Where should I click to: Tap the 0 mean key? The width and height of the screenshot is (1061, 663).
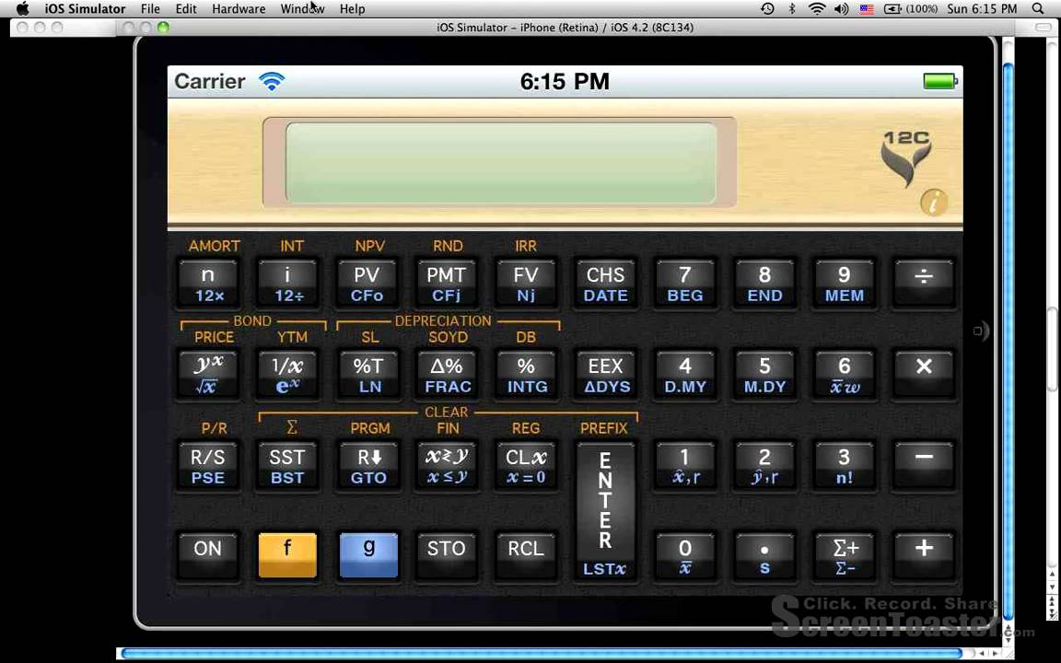685,556
